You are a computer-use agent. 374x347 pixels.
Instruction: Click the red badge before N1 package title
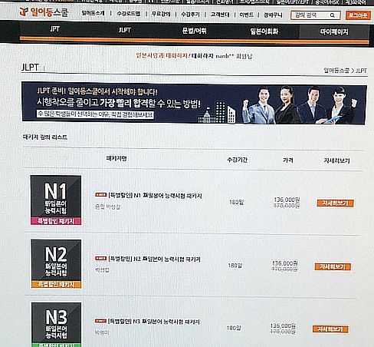pyautogui.click(x=101, y=195)
